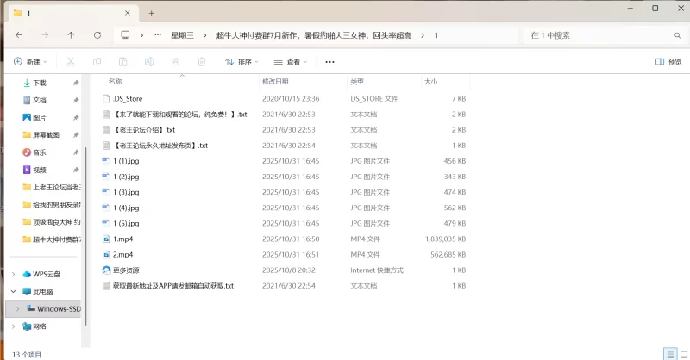Refresh the current folder view
This screenshot has height=360, width=690.
[97, 35]
